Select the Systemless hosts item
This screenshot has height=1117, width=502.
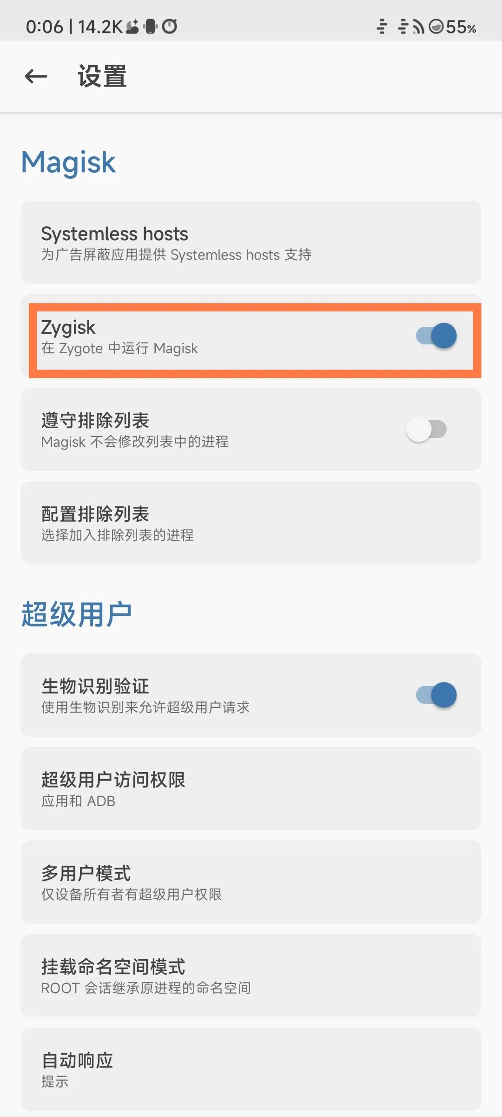(251, 242)
